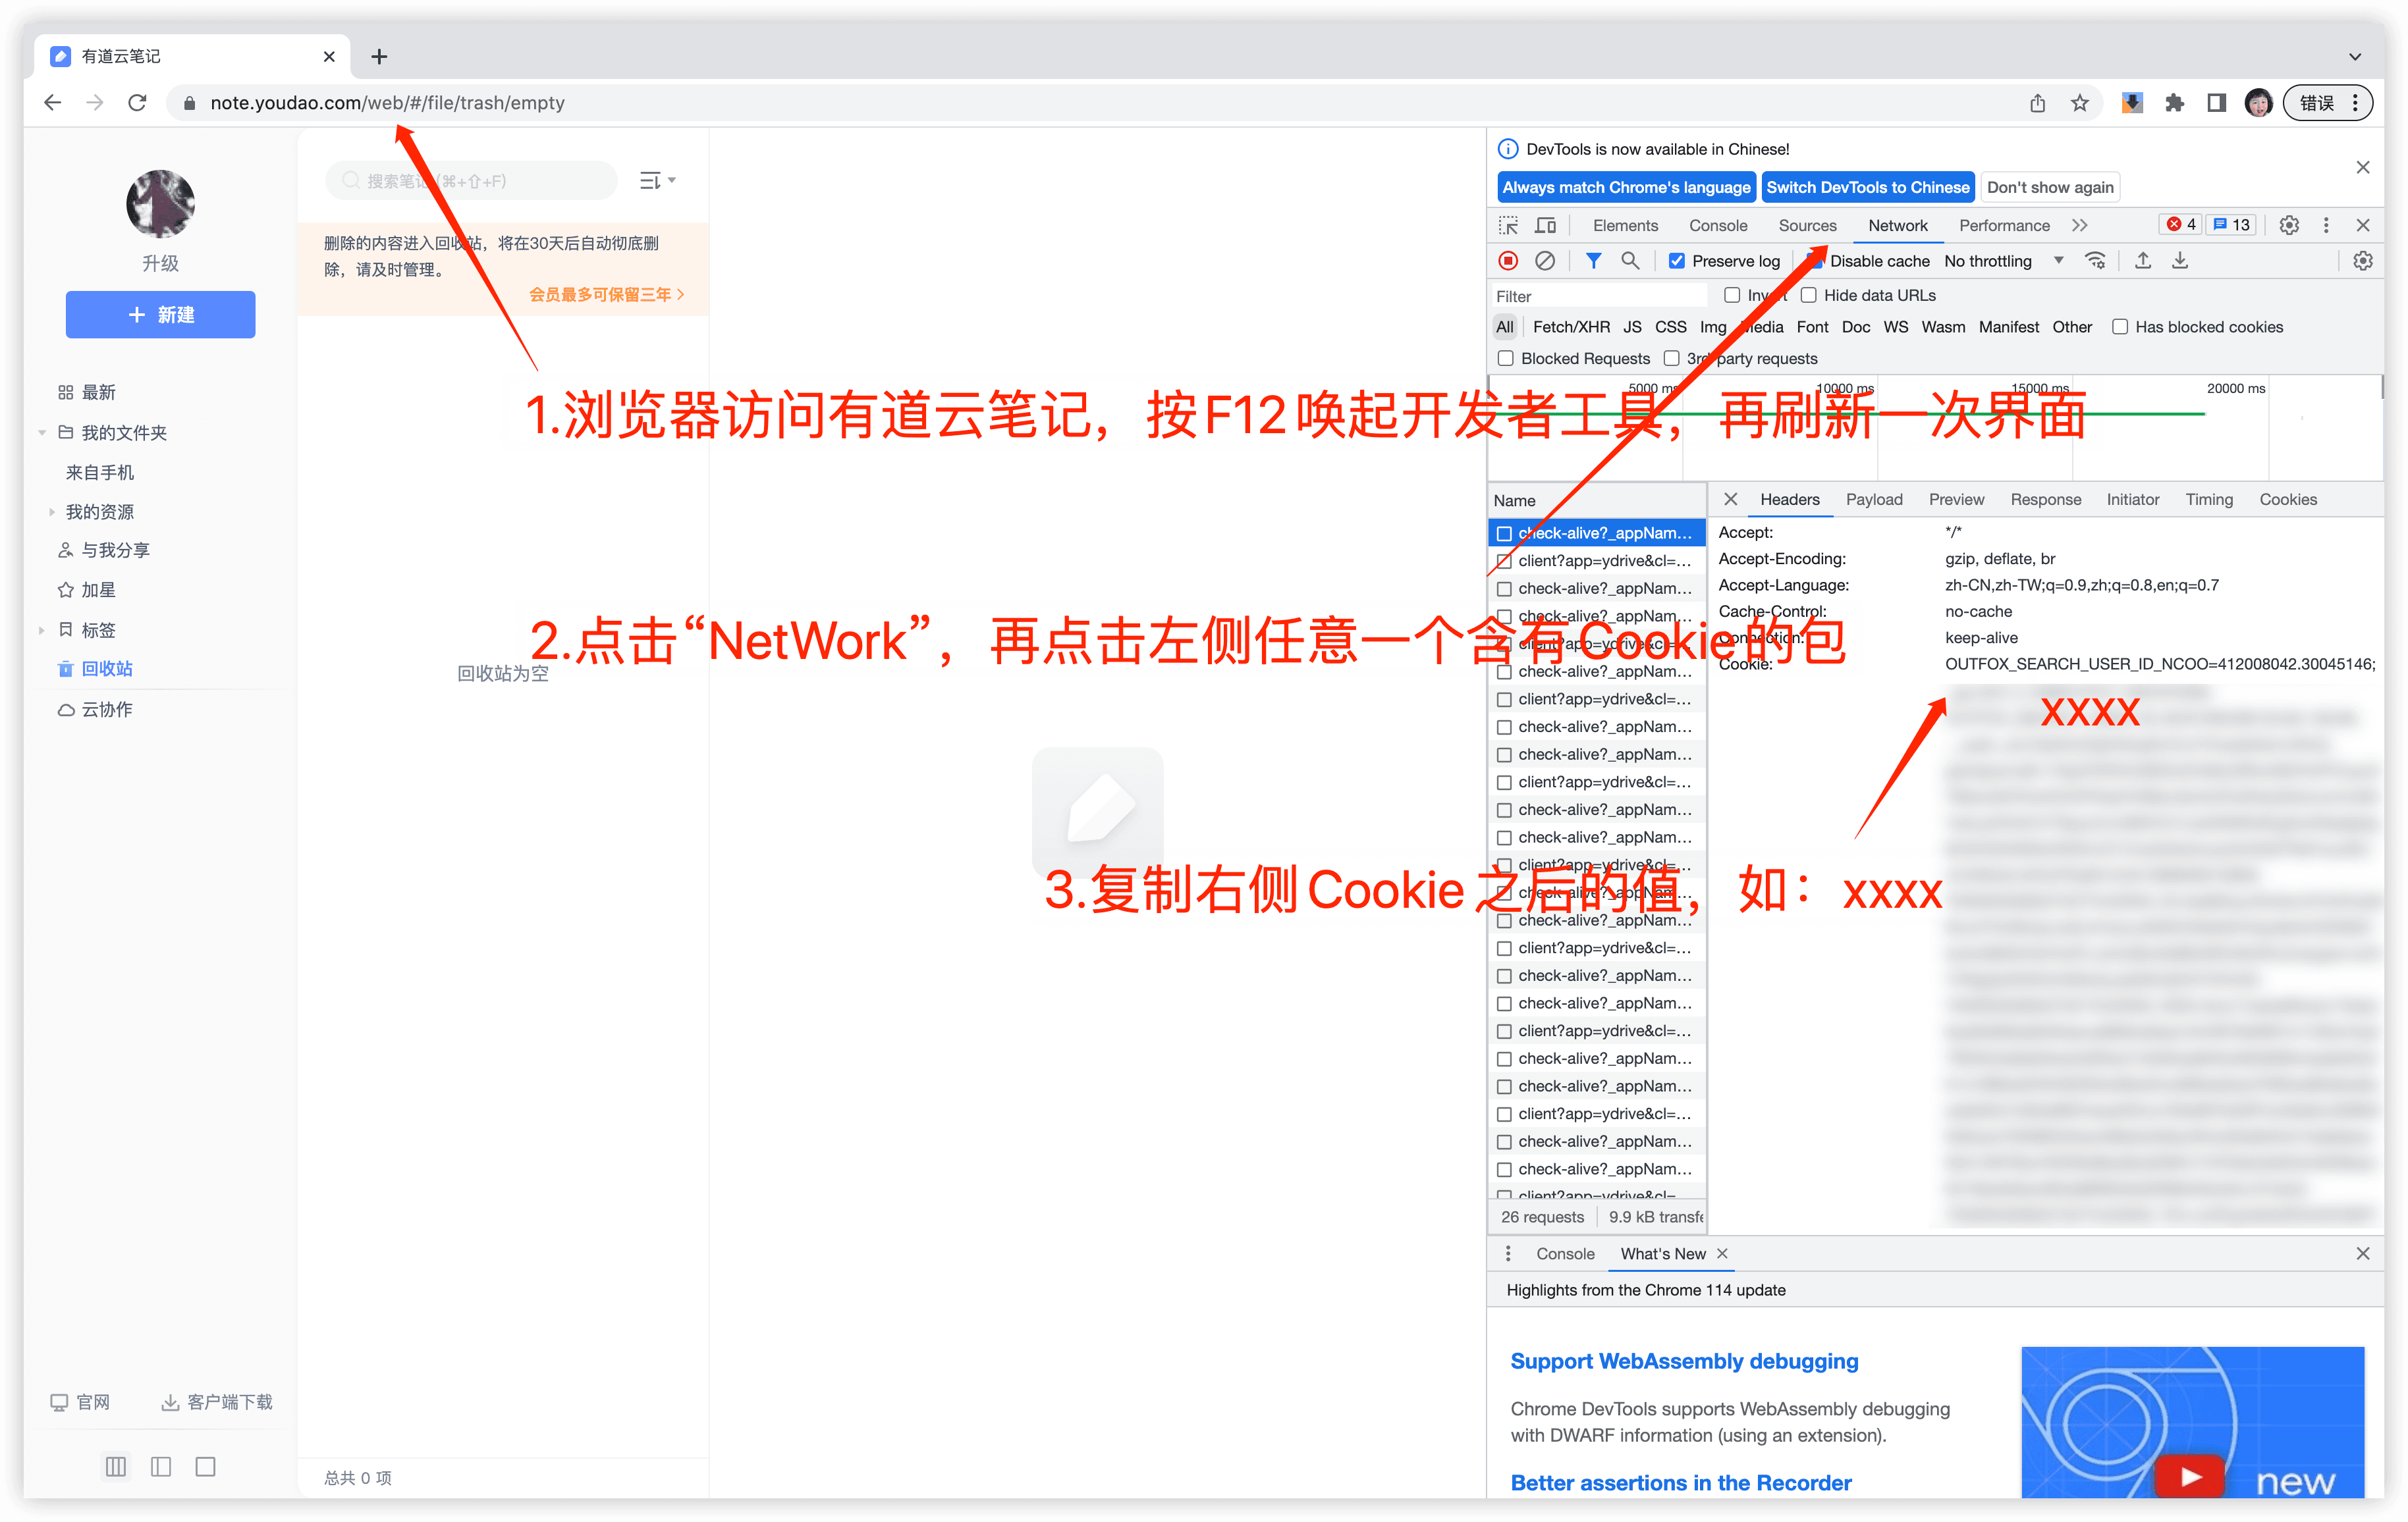Open the Response tab of the request

point(2046,500)
